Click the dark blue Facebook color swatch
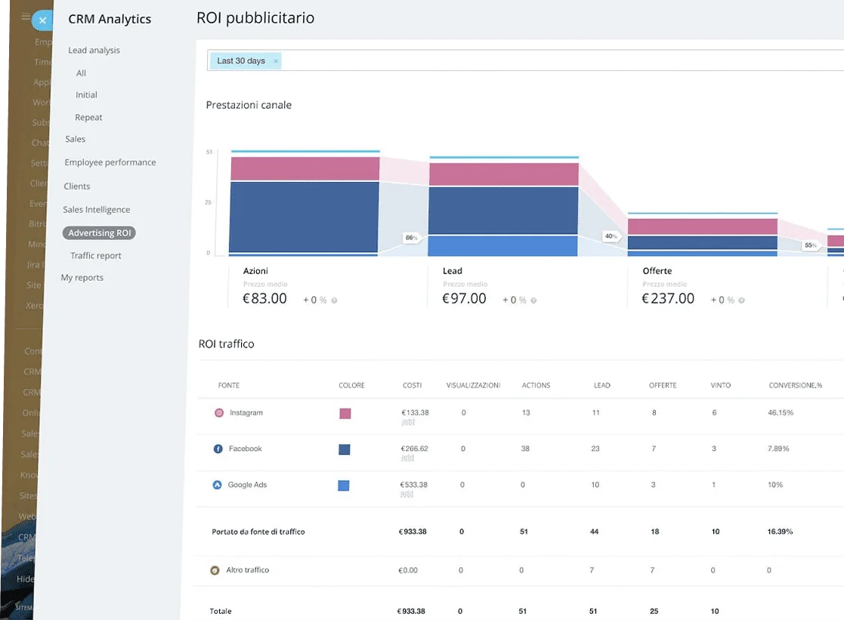The image size is (844, 620). point(345,449)
